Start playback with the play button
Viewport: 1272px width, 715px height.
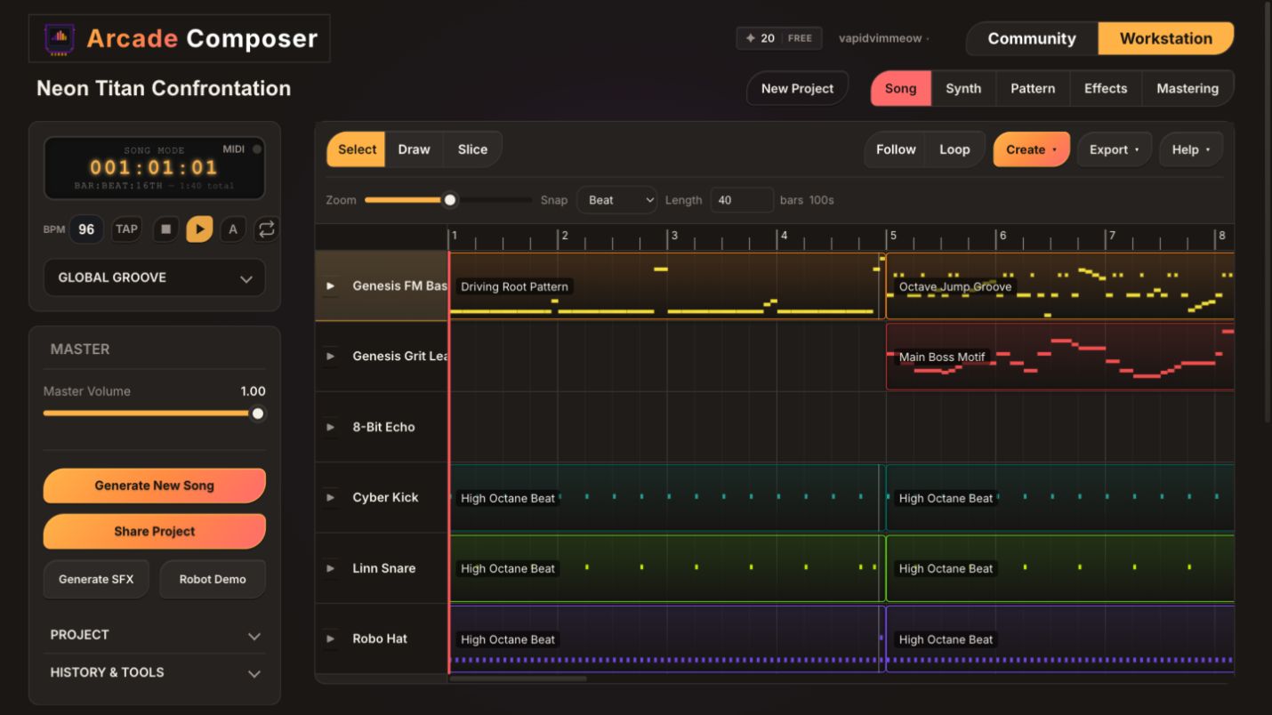coord(199,229)
